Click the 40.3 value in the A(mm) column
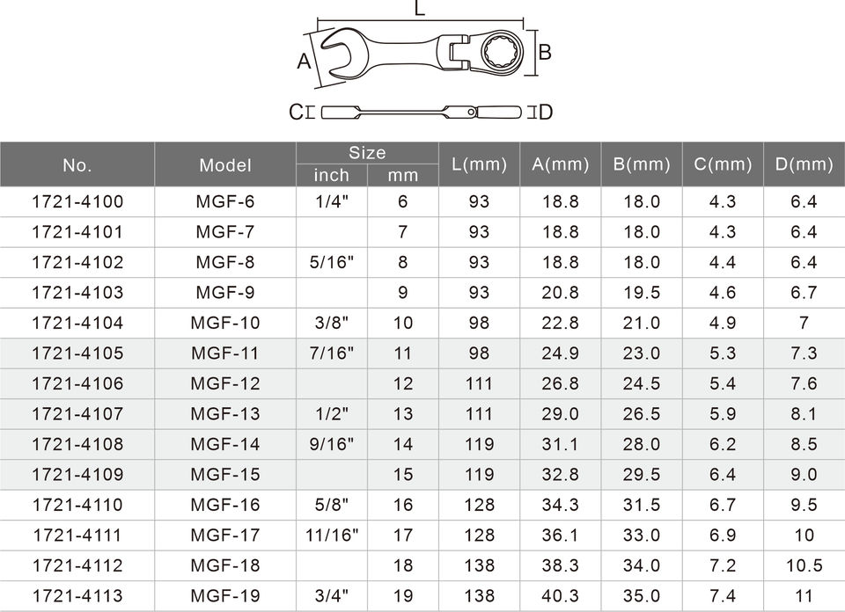The width and height of the screenshot is (845, 612). click(560, 596)
